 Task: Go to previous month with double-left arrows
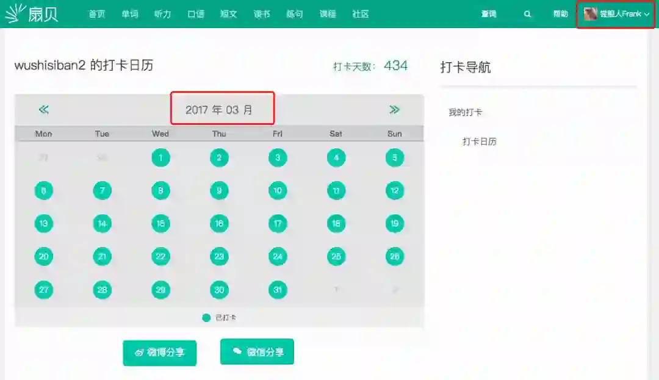(x=44, y=110)
